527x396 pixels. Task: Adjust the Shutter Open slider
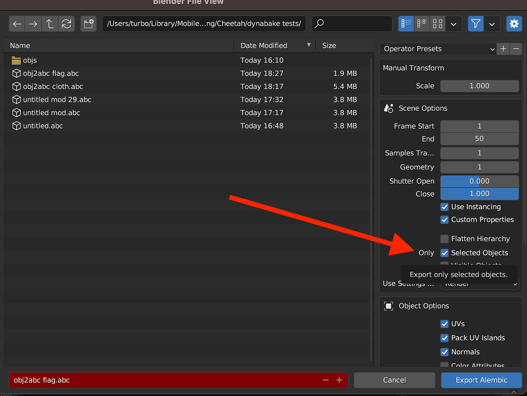pos(479,181)
